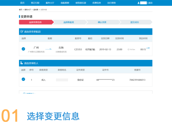
Task: Click the seated passenger icon beside 请选择乘机人
Action: [x=22, y=63]
